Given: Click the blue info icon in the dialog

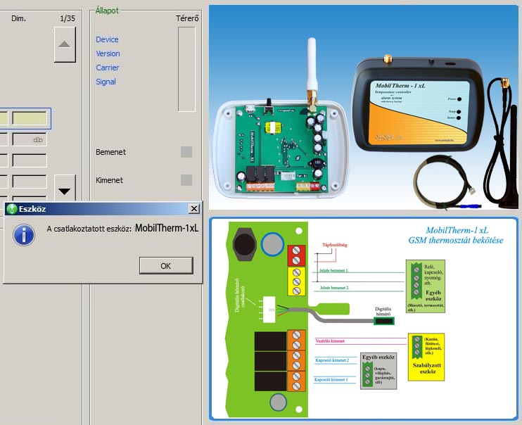Looking at the screenshot, I should pos(24,235).
